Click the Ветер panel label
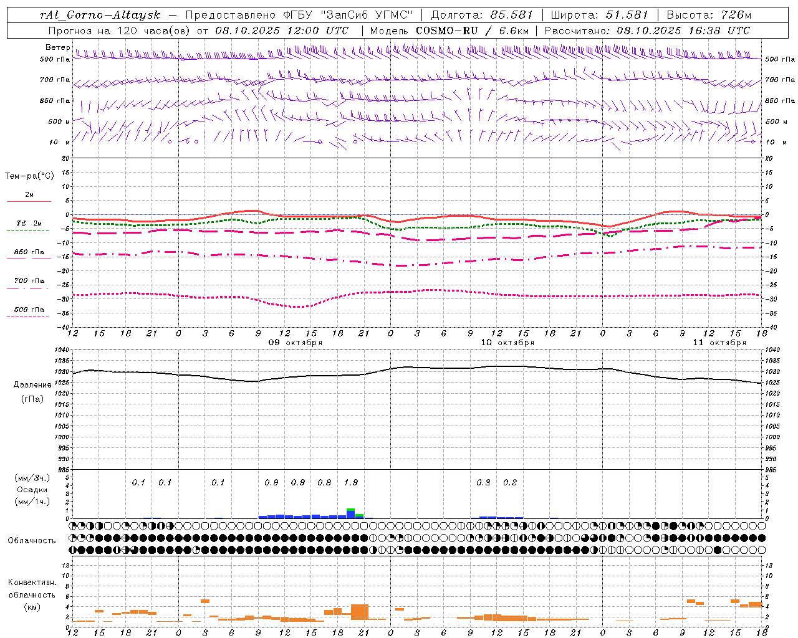The image size is (798, 638). click(57, 47)
